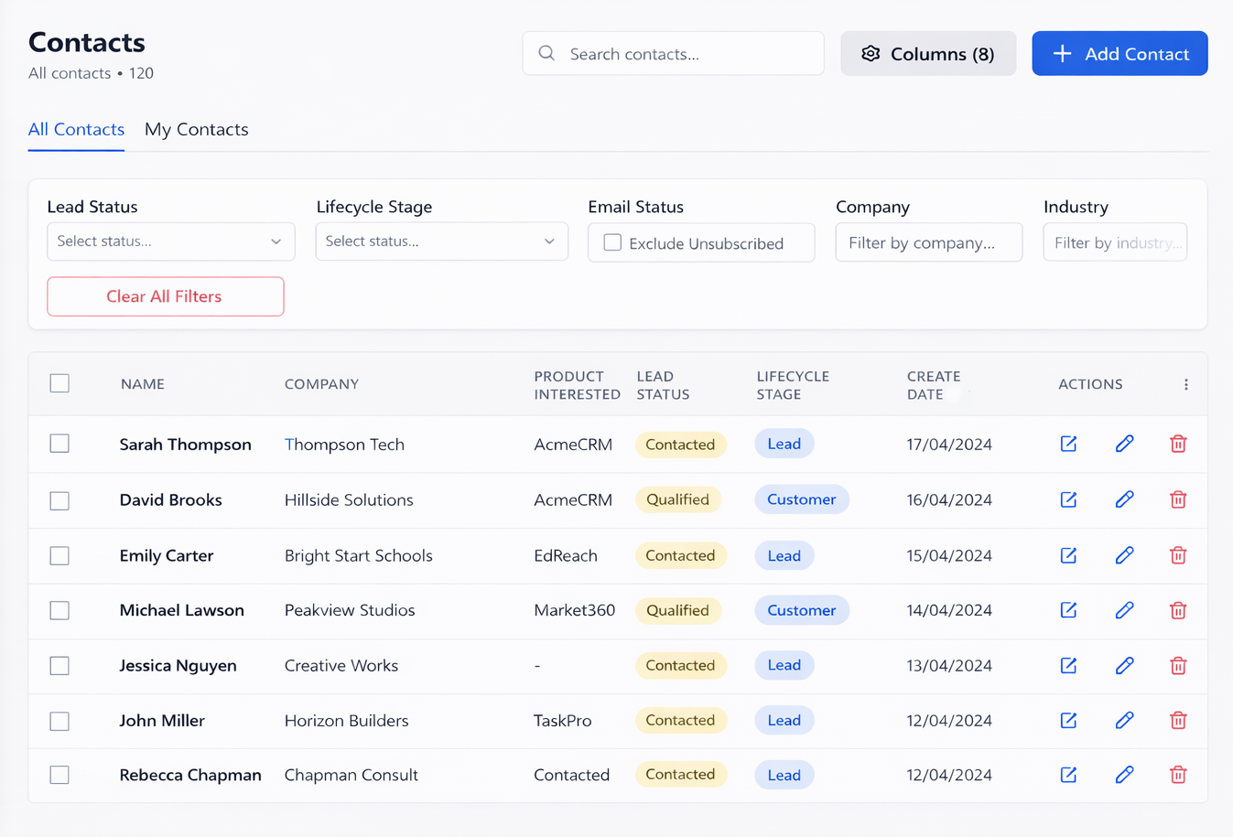Expand the Lead Status select with its chevron
The image size is (1233, 837).
click(276, 241)
